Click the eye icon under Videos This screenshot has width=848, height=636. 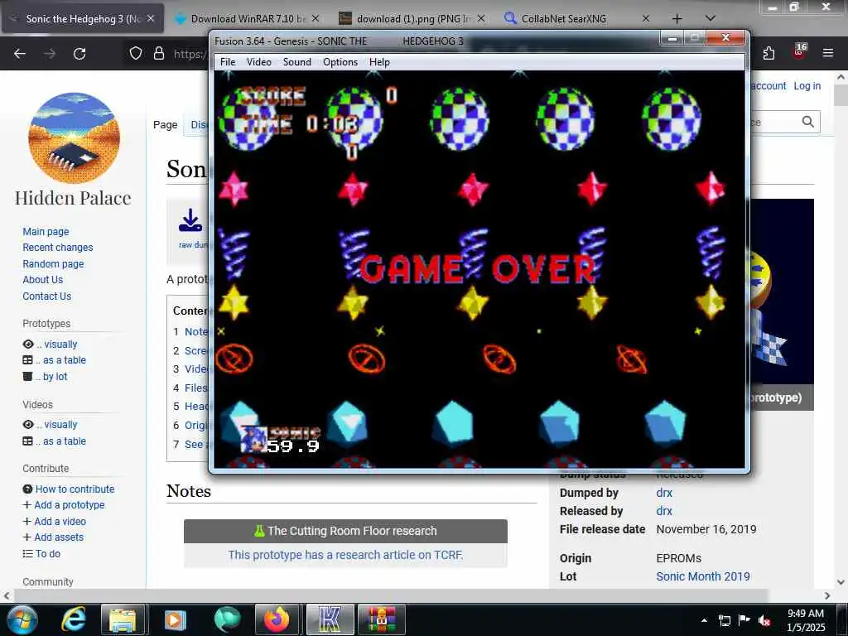click(28, 425)
